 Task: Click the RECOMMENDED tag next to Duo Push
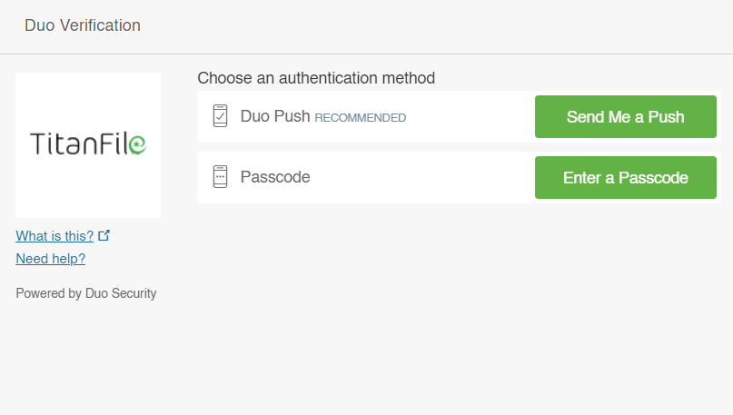point(360,118)
